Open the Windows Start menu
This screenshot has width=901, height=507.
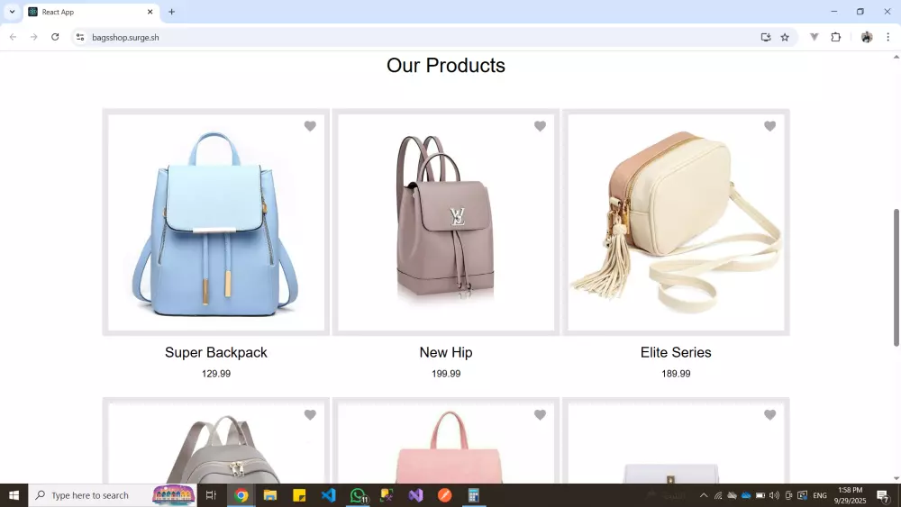click(14, 495)
